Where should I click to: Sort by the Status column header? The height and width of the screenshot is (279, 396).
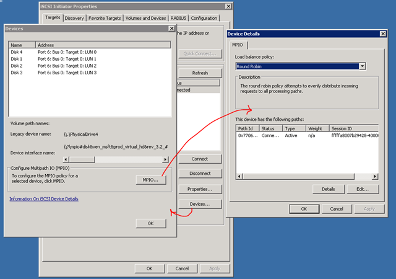pos(271,128)
